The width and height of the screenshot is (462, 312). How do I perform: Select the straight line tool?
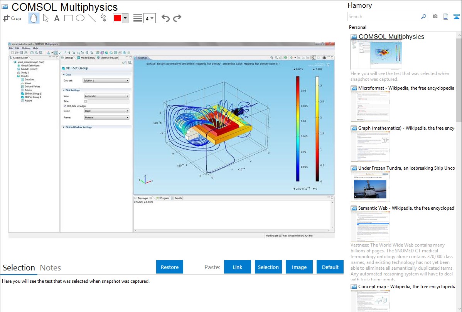coord(92,18)
